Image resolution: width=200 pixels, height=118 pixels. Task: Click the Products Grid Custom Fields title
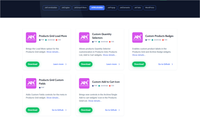(51, 82)
